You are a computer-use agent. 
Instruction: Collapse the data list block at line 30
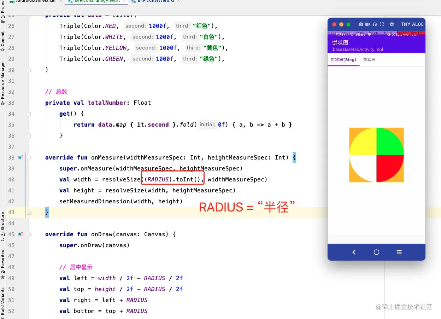pos(29,70)
